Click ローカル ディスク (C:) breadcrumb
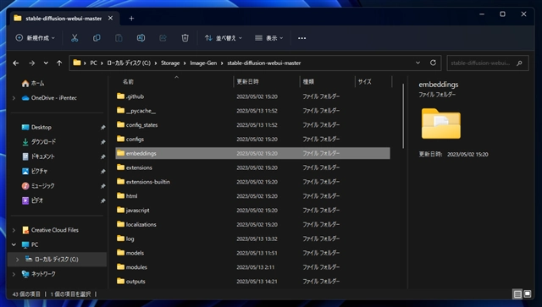The width and height of the screenshot is (542, 307). [129, 63]
